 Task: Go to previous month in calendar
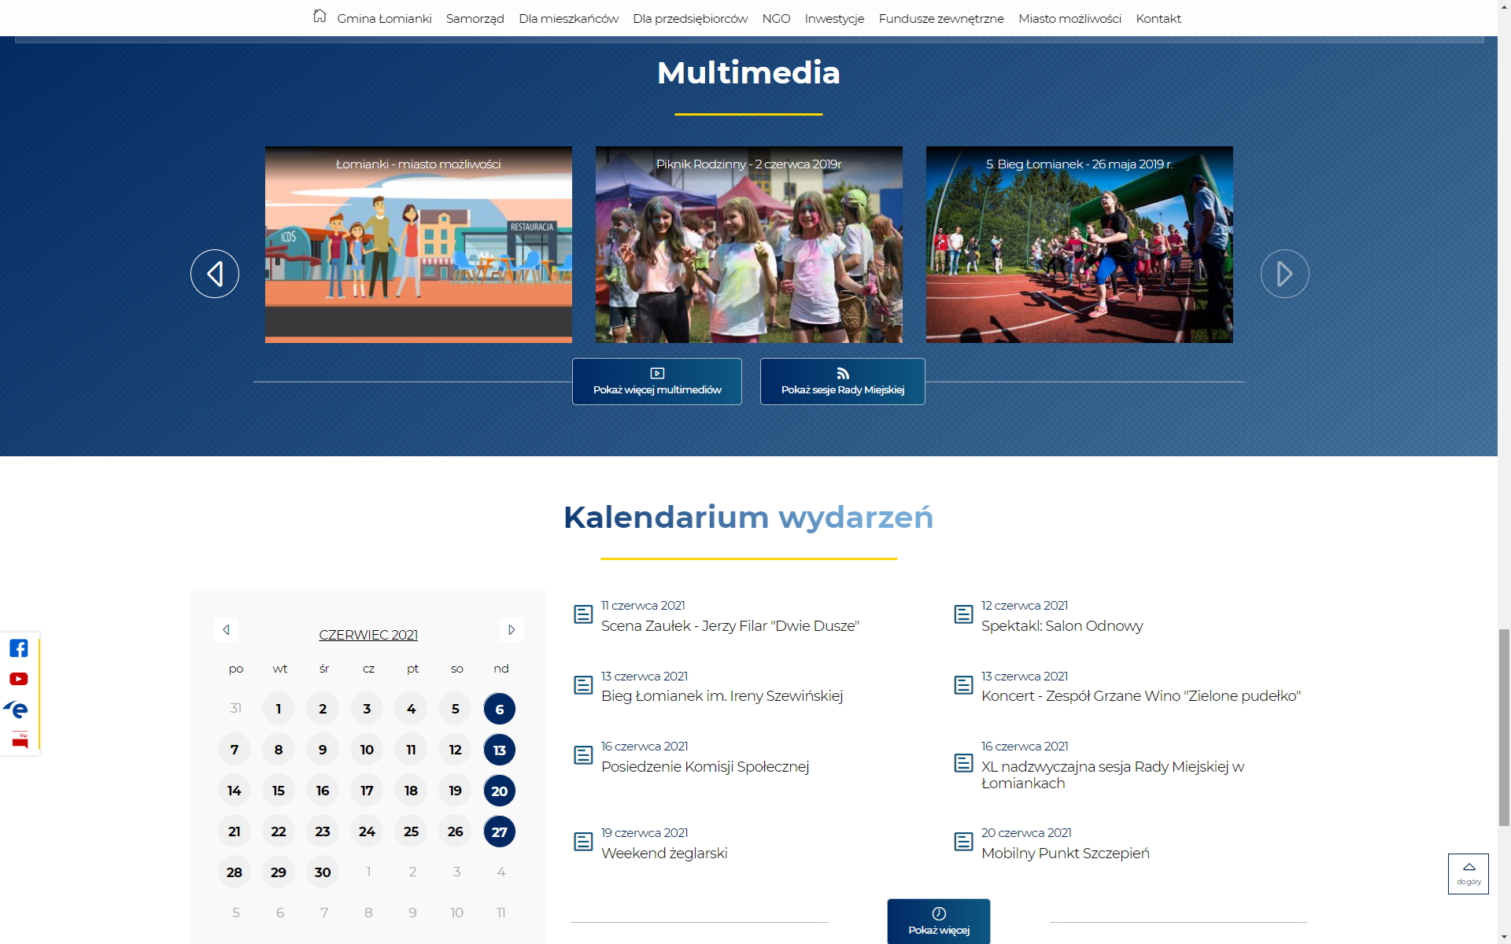click(x=226, y=630)
